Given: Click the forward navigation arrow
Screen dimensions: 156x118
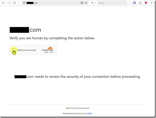Looking at the screenshot, I should pos(9,3).
